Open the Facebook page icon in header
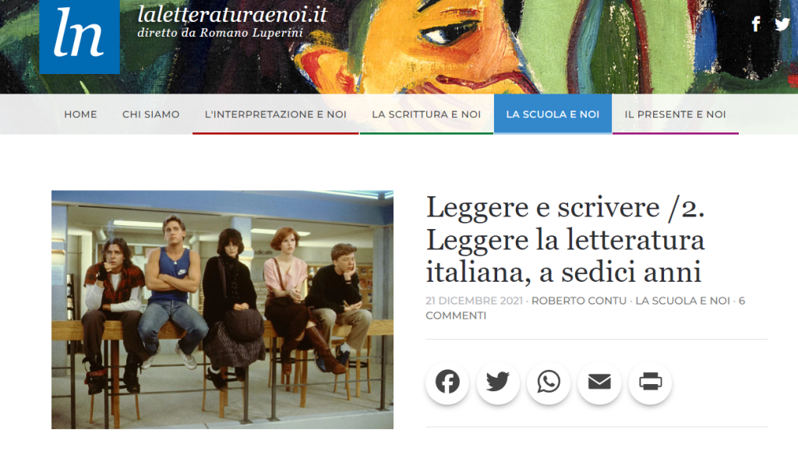The image size is (798, 451). 756,24
